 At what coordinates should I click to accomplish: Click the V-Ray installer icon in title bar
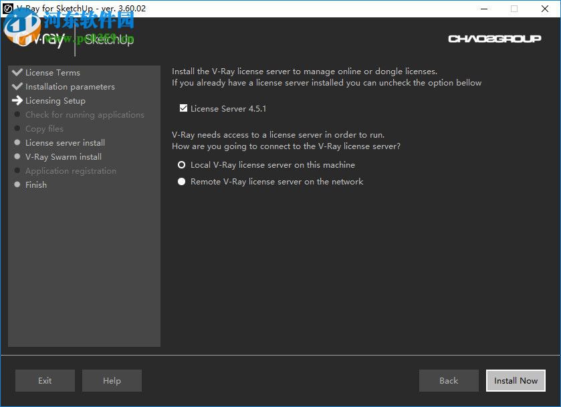click(9, 9)
